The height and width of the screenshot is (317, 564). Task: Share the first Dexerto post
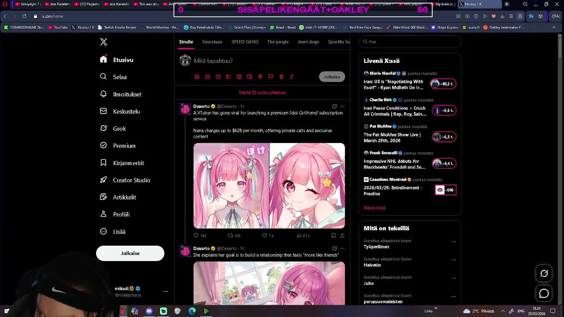tap(342, 236)
